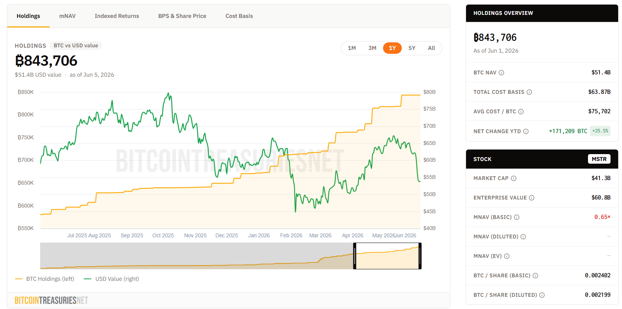Click the Feb 2026 axis label
Screen dimensions: 622x309
point(291,235)
